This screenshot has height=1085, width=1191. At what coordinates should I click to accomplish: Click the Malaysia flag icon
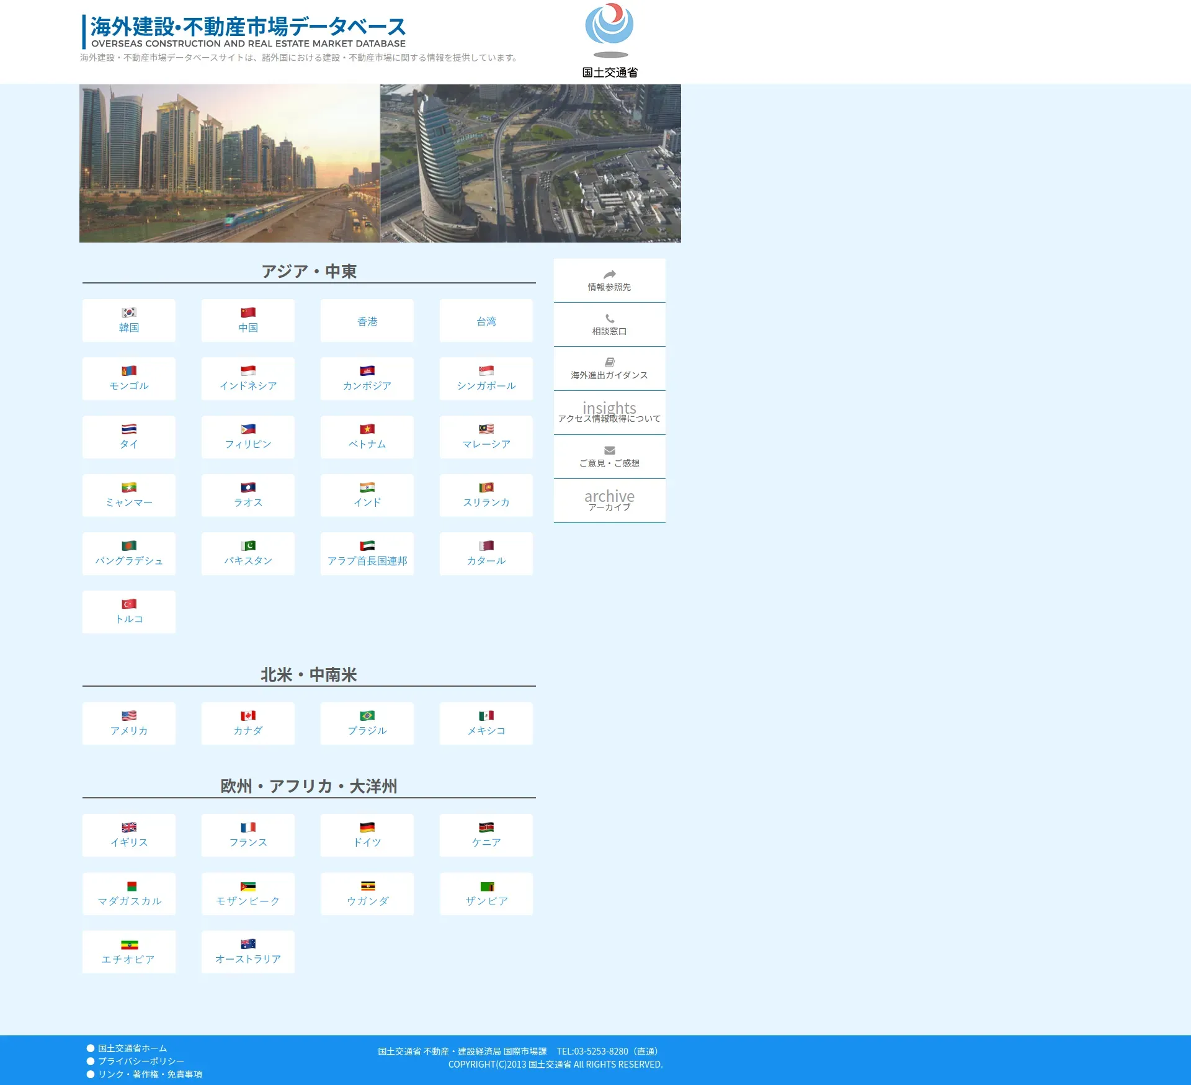(x=486, y=429)
